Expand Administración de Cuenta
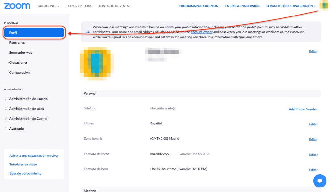 (x=28, y=119)
